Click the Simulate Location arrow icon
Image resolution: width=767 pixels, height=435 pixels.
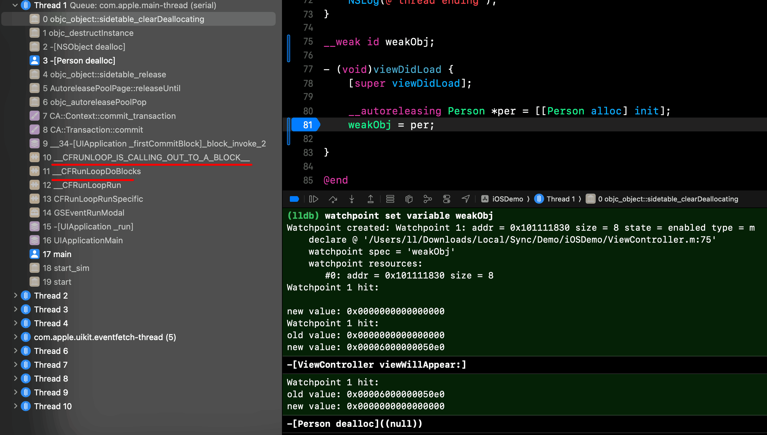coord(466,199)
